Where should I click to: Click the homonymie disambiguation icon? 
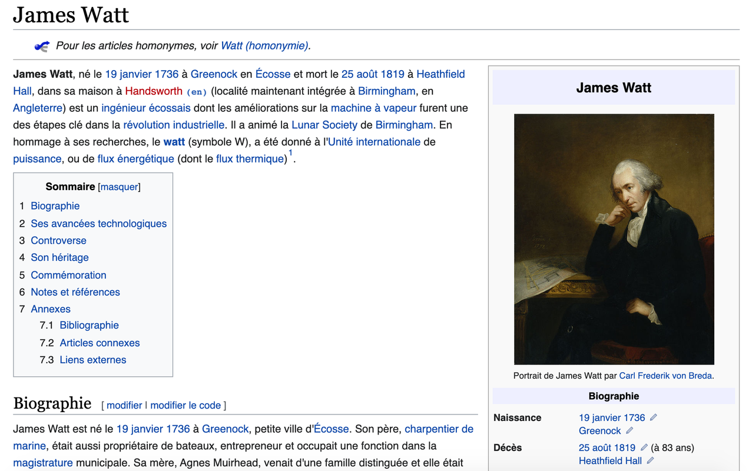(42, 46)
